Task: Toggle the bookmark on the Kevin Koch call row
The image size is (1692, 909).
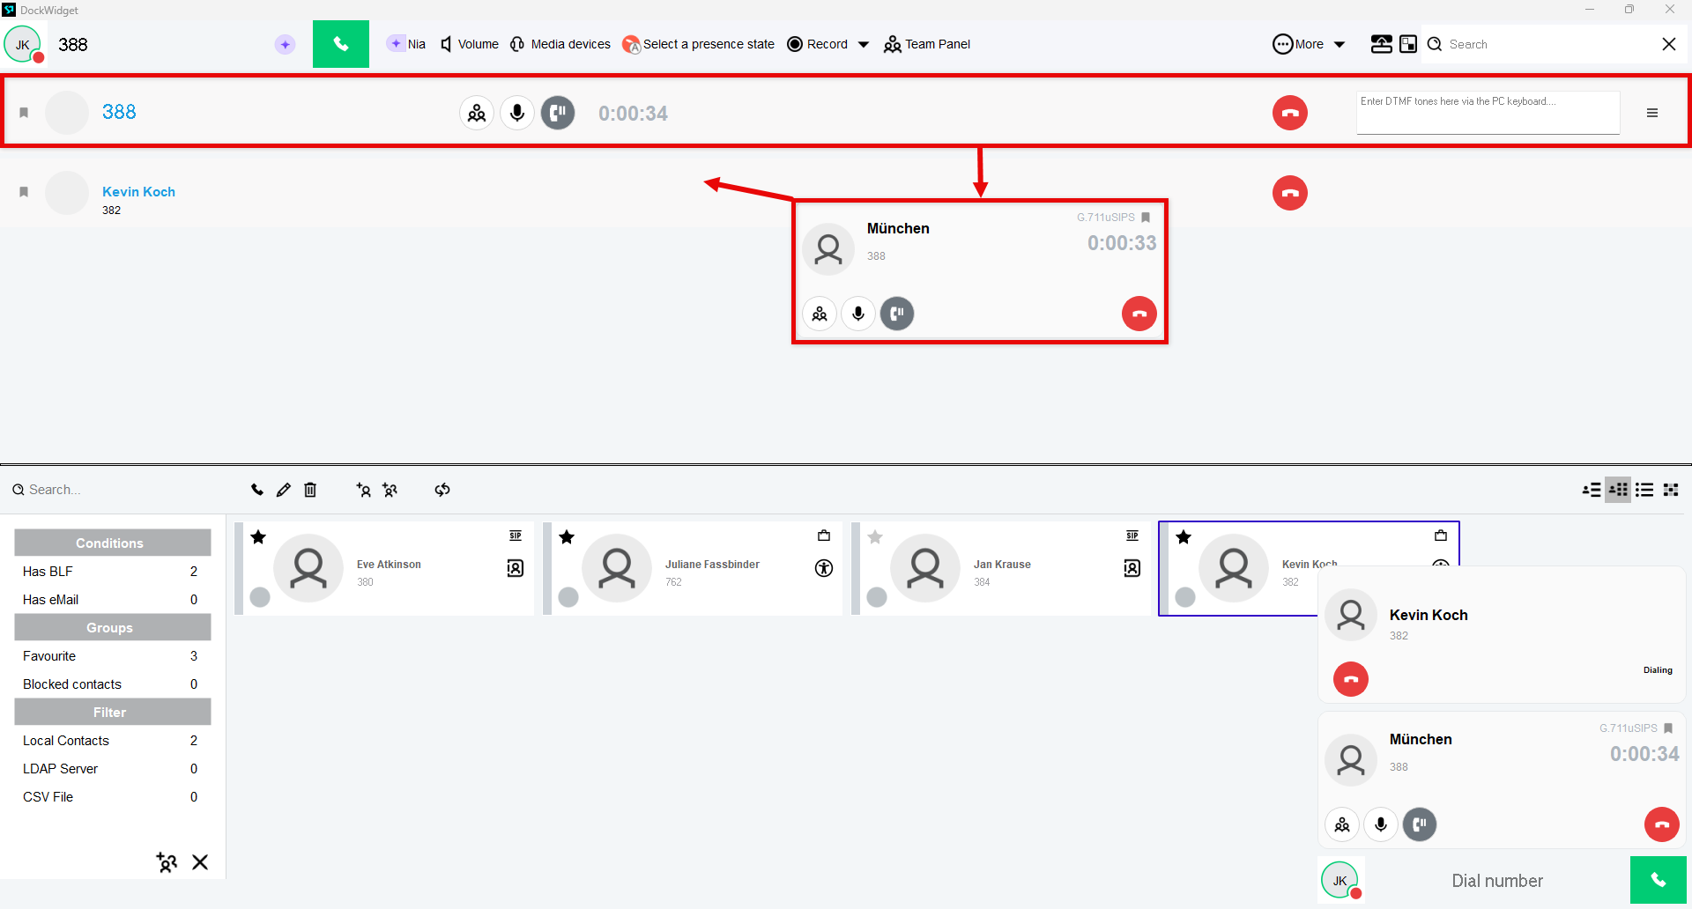Action: click(x=24, y=192)
